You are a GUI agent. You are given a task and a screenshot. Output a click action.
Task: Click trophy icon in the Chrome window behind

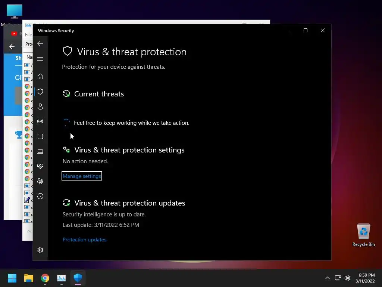19,135
